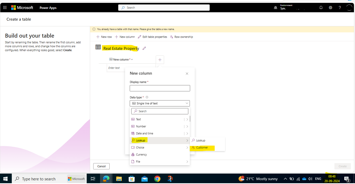Select Lookup in the submenu flyout
This screenshot has width=355, height=184.
coord(207,140)
